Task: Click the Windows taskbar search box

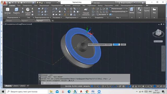Action: coord(27,92)
